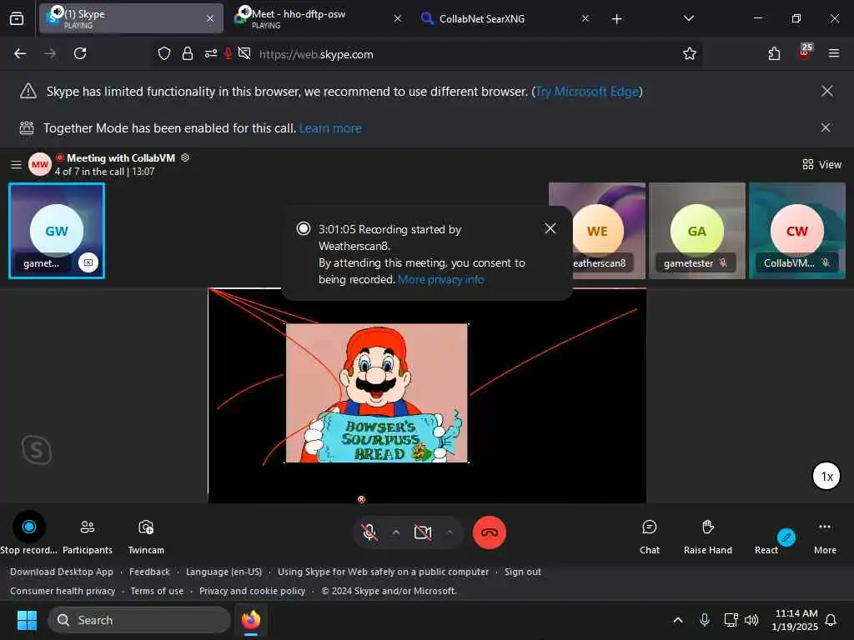Open a new browser tab
The height and width of the screenshot is (640, 854).
pos(616,19)
